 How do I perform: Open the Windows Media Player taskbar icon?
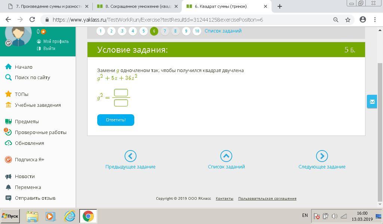pos(50,216)
